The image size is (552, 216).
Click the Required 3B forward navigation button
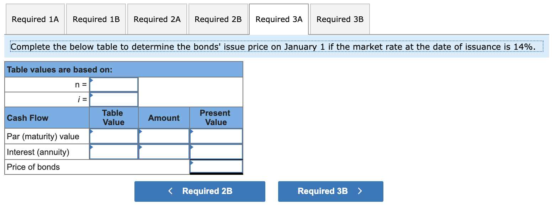(x=330, y=191)
